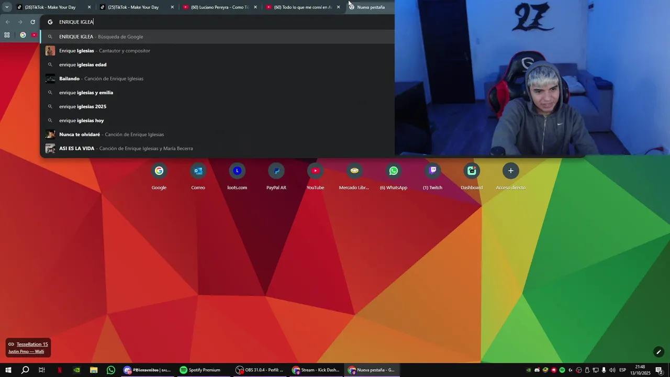
Task: Click the address bar containing ENRIQUE IGLEA
Action: (x=217, y=22)
